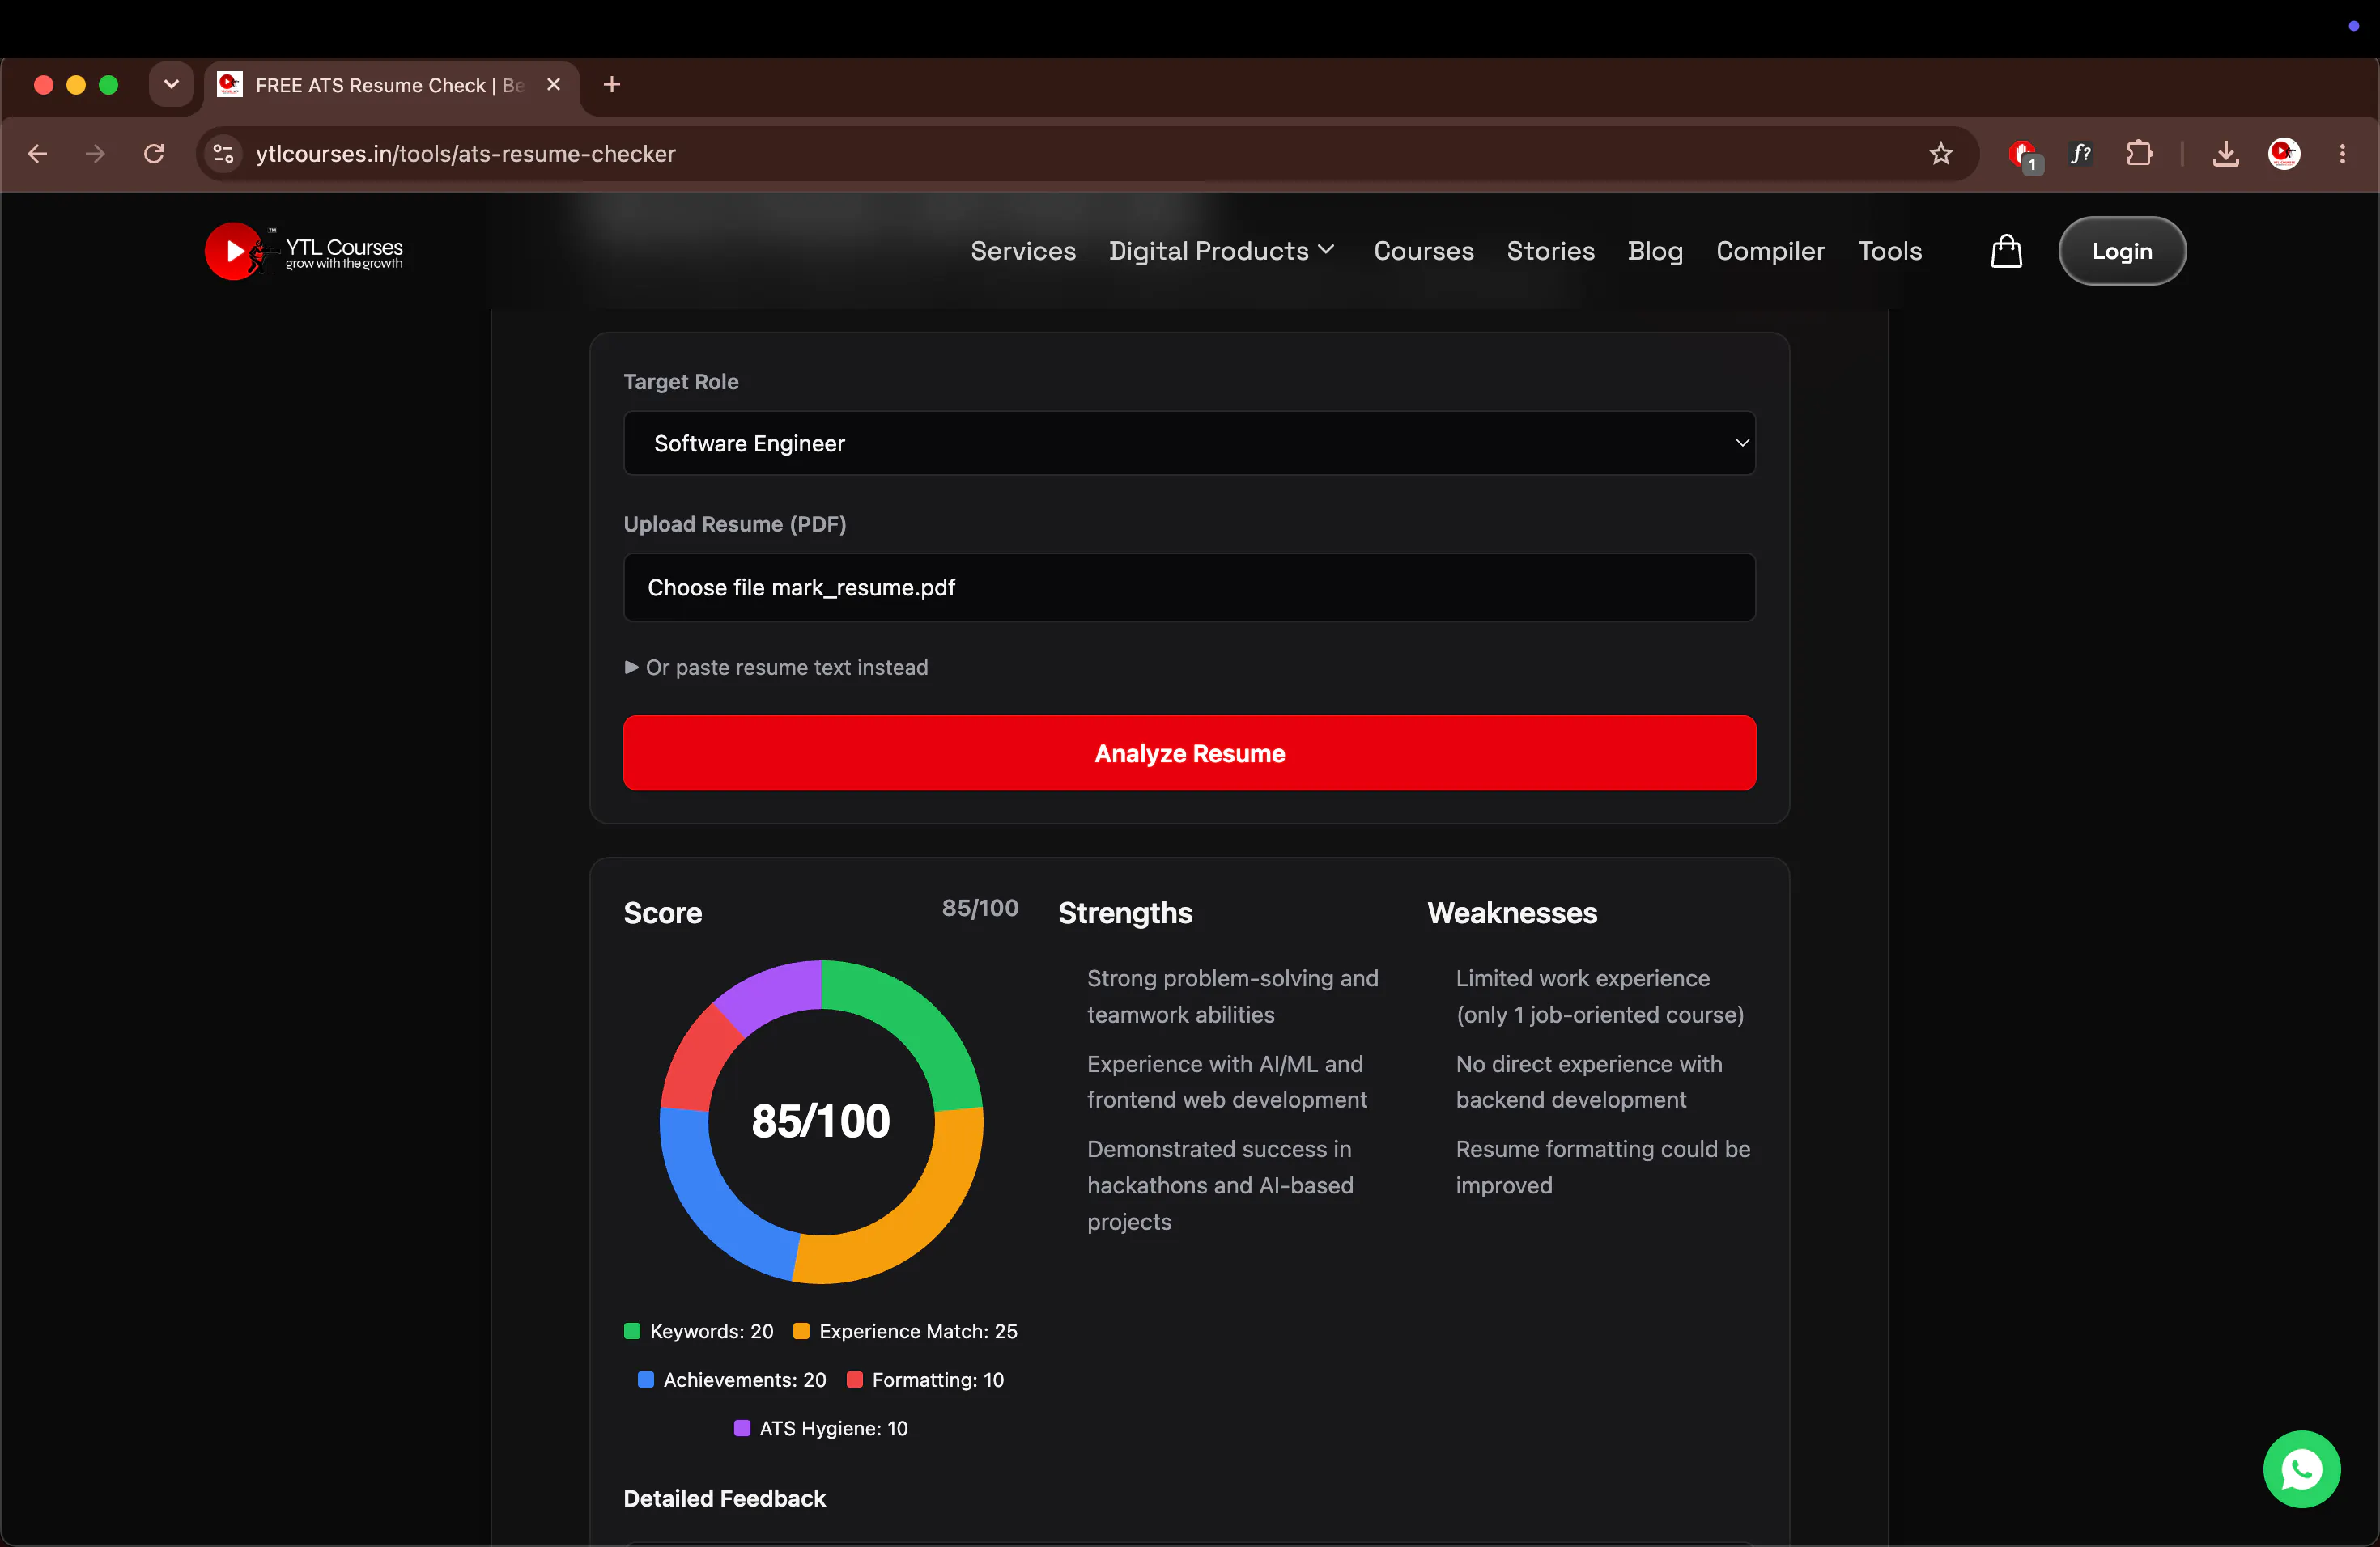Open the Stories page
This screenshot has width=2380, height=1547.
1550,251
